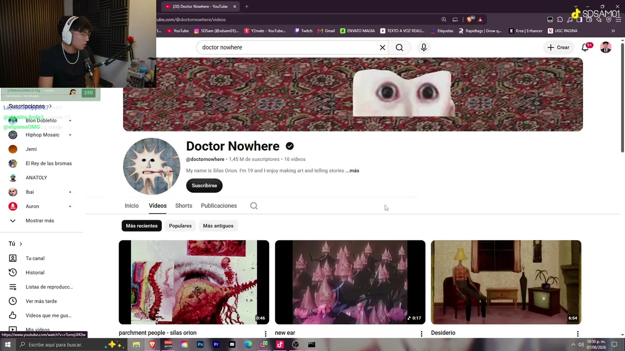The height and width of the screenshot is (351, 625).
Task: Open the Windows Start menu
Action: 7,345
